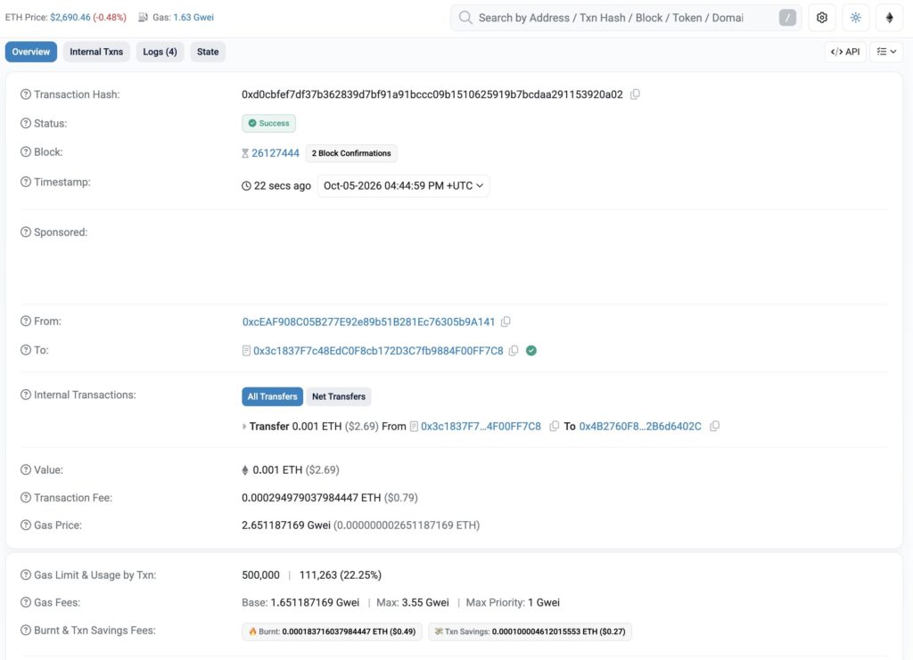Screen dimensions: 913x660
Task: Click the 2 Block Confirmations badge
Action: (x=351, y=153)
